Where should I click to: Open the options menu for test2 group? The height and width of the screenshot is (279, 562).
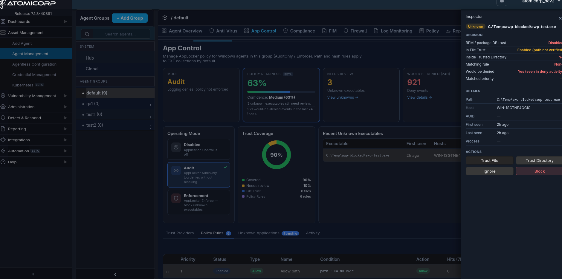click(x=150, y=127)
